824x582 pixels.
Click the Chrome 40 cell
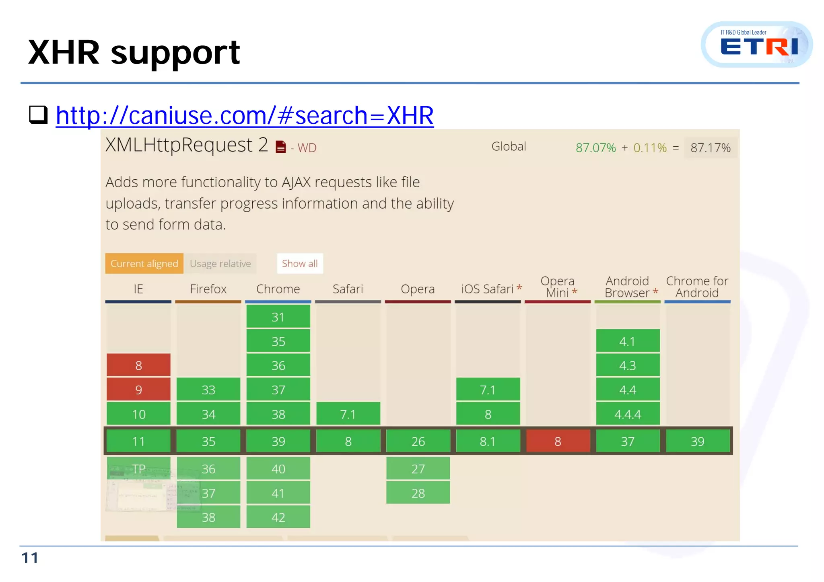pos(278,469)
